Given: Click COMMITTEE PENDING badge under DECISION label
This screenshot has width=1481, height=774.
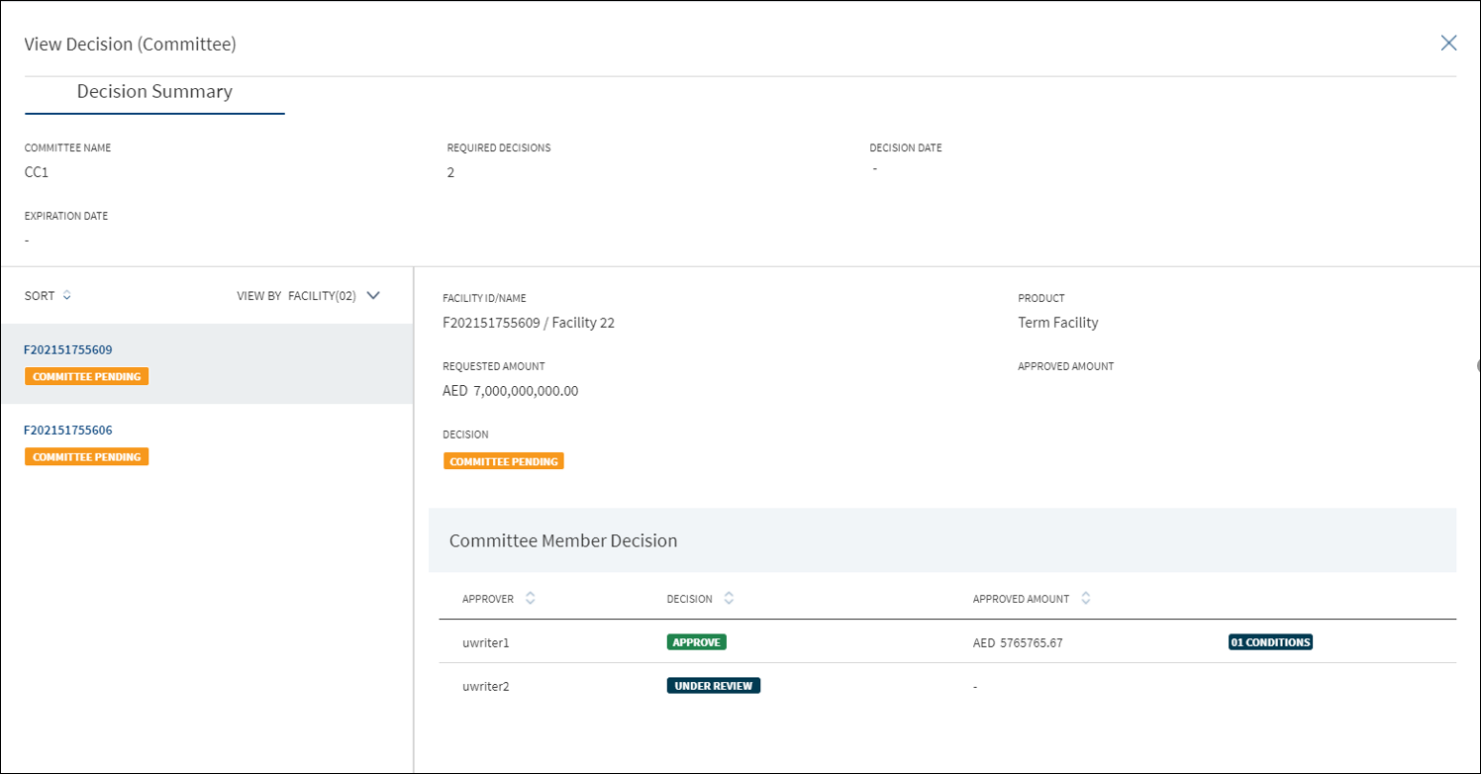Looking at the screenshot, I should coord(504,461).
